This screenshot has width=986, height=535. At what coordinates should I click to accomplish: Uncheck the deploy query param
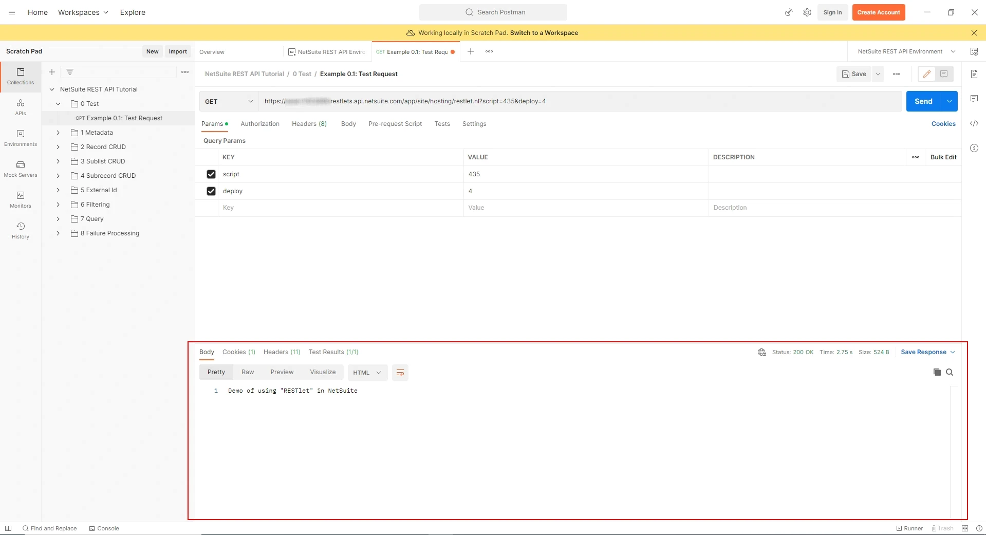(211, 191)
